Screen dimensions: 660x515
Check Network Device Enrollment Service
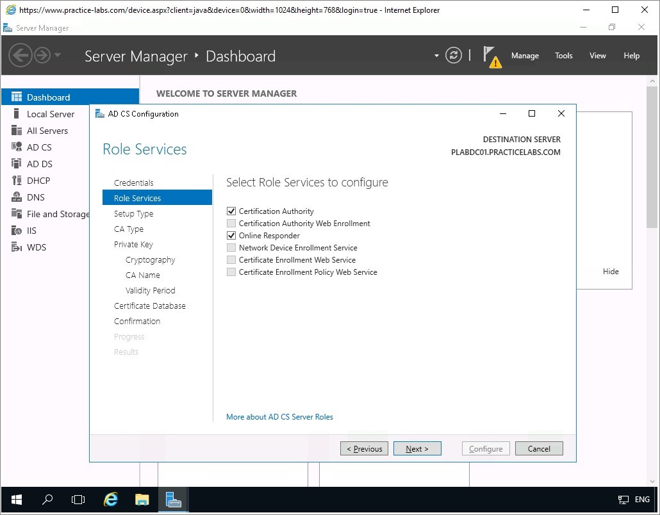[231, 248]
